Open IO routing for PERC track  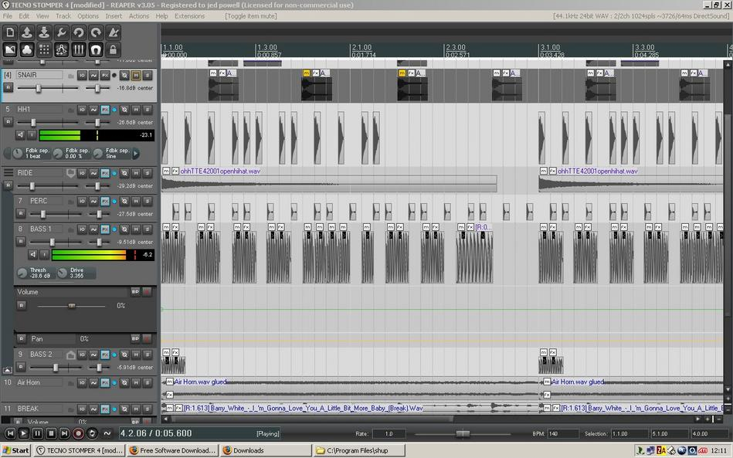pyautogui.click(x=81, y=201)
